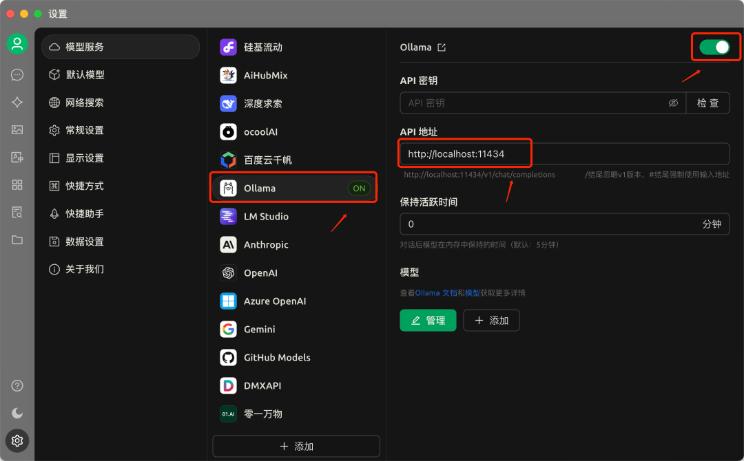Open the agents sparkle icon in sidebar
The width and height of the screenshot is (744, 461).
(17, 103)
